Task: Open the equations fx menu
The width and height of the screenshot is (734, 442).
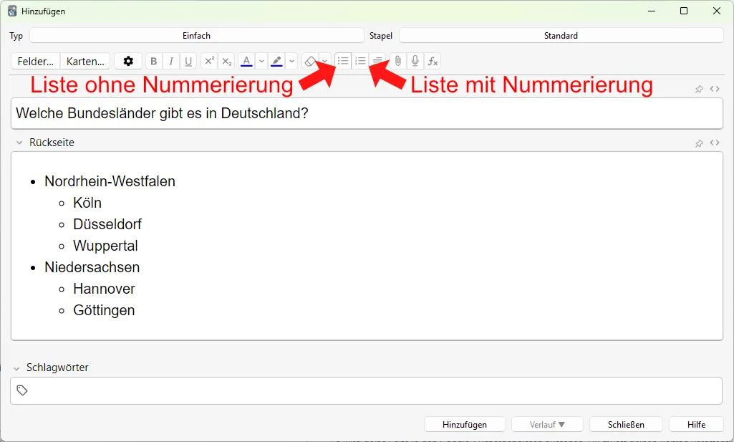Action: coord(433,62)
